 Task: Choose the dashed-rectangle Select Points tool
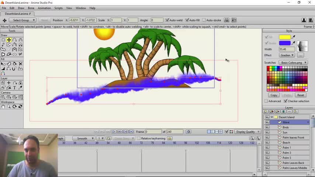tap(3, 40)
